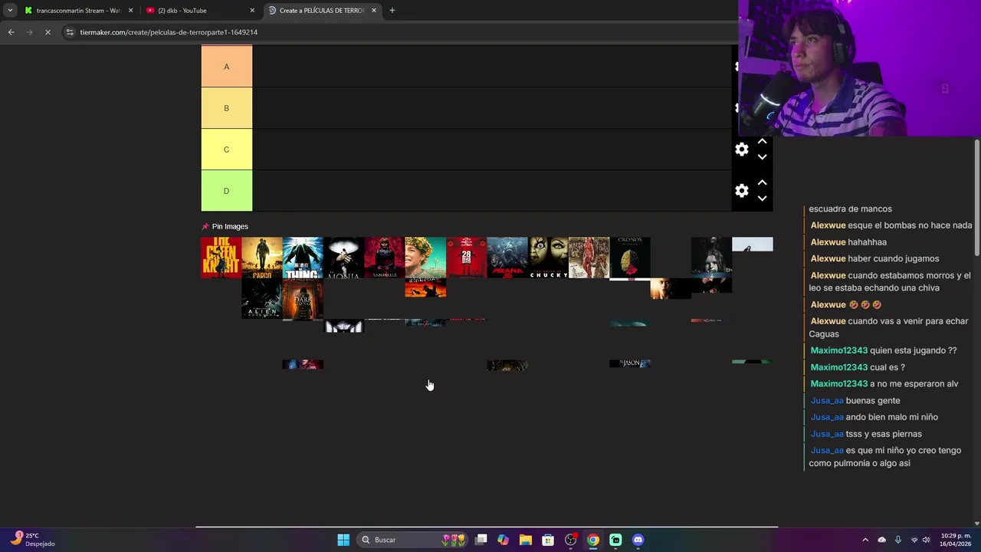Open Microsoft Store from taskbar

548,540
